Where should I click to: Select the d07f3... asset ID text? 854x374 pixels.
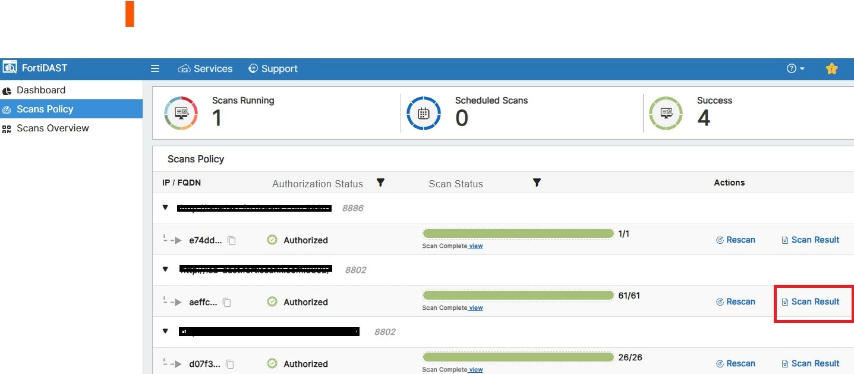click(x=204, y=364)
